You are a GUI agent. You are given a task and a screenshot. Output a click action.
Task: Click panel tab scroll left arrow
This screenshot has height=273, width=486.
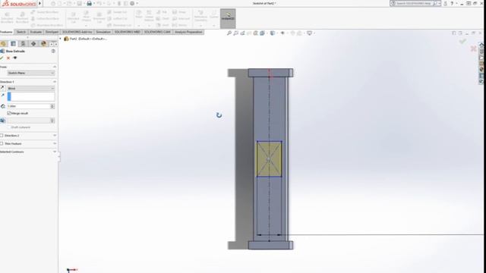pos(52,44)
